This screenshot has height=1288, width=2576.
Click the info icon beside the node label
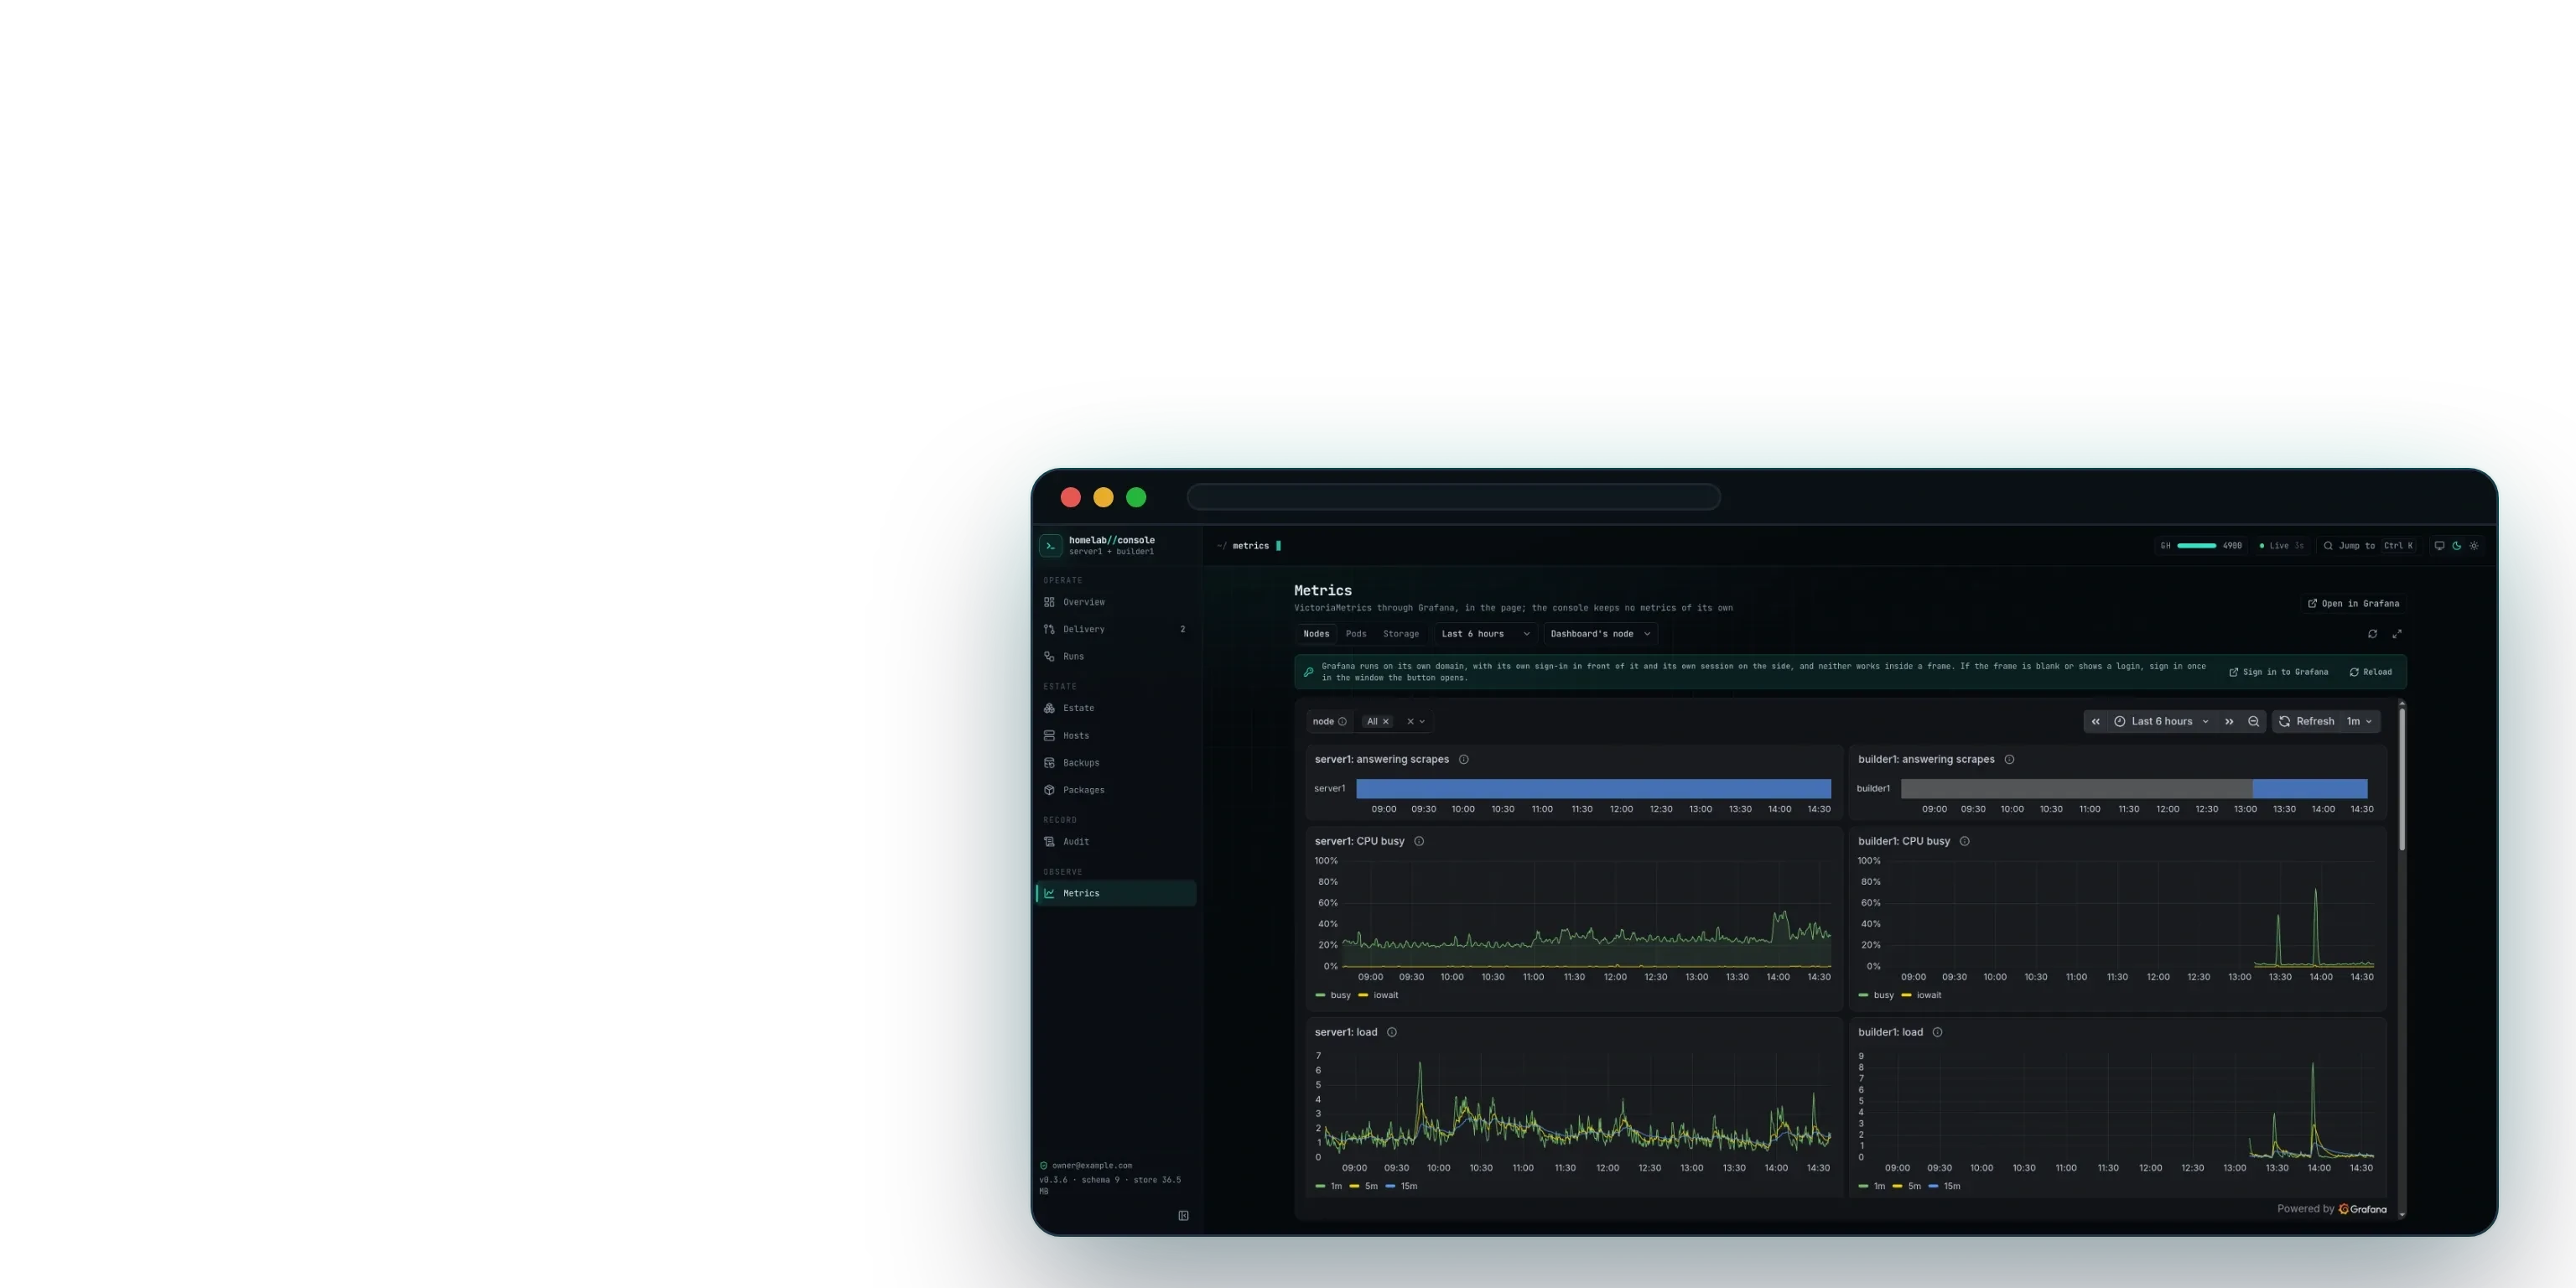[x=1342, y=722]
